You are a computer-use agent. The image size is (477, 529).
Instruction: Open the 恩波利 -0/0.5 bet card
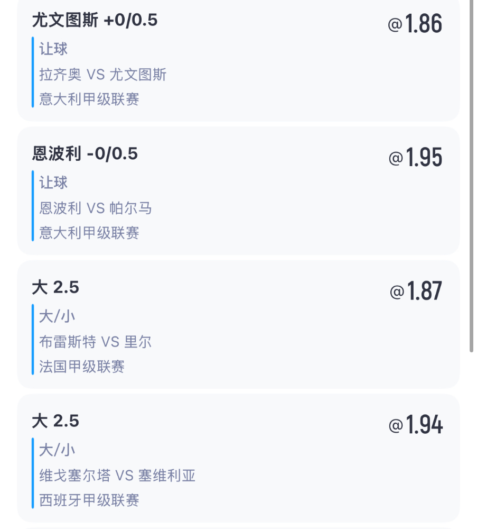pos(238,191)
